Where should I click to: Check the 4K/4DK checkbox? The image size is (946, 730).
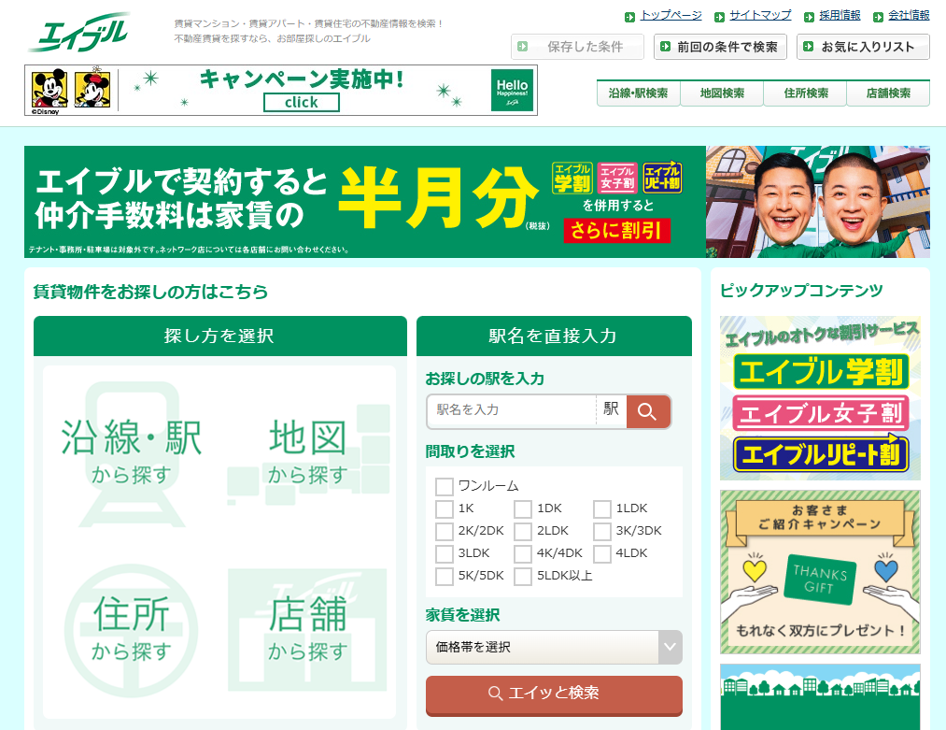523,553
